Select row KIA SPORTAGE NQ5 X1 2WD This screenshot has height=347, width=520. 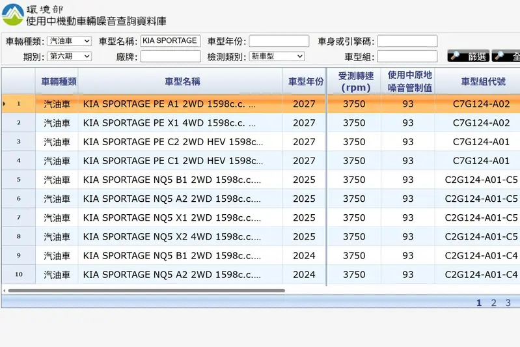[261, 217]
